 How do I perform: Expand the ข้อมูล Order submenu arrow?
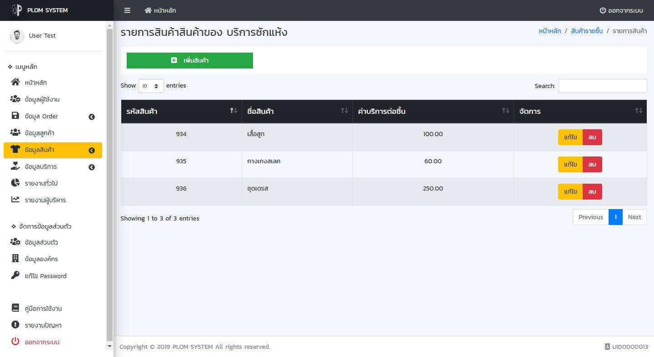pos(92,117)
